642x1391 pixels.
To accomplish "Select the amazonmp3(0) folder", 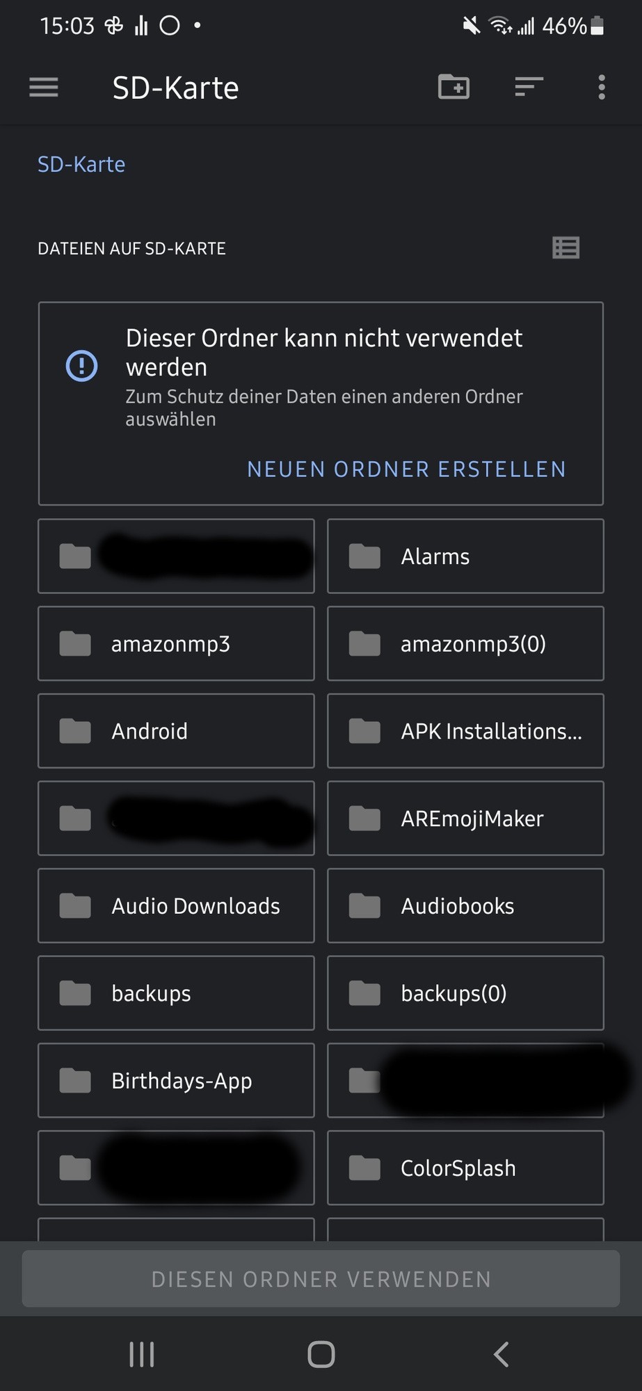I will click(465, 644).
